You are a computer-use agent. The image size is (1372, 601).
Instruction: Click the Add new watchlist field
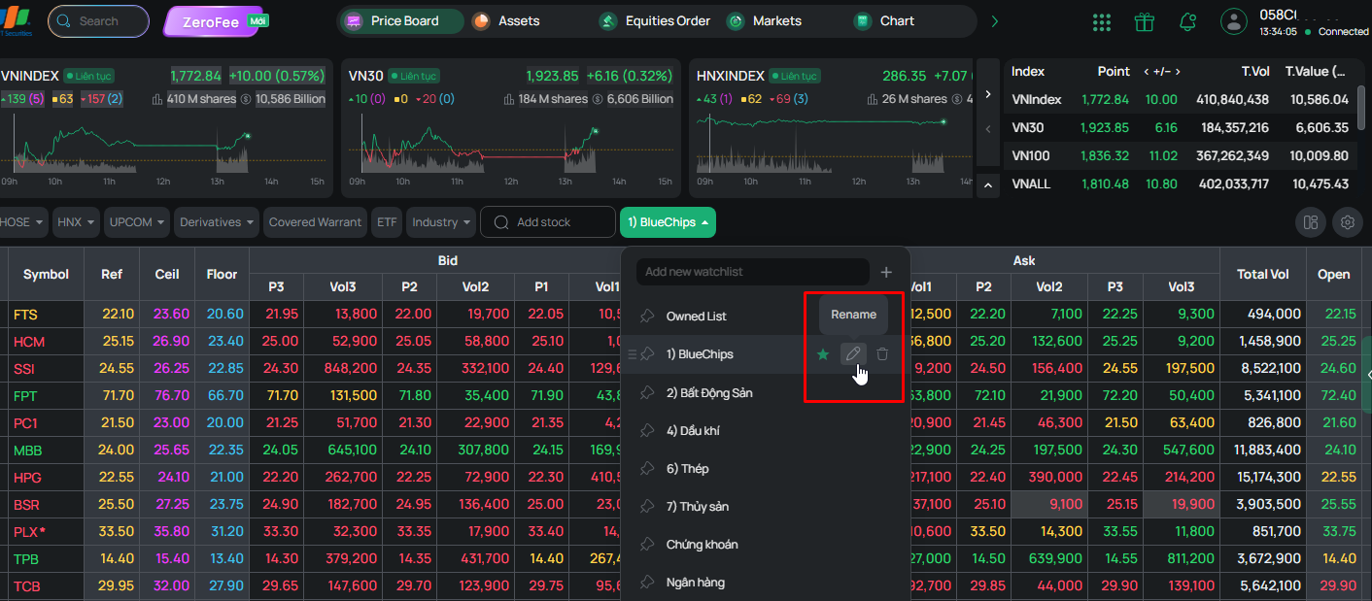(x=753, y=272)
